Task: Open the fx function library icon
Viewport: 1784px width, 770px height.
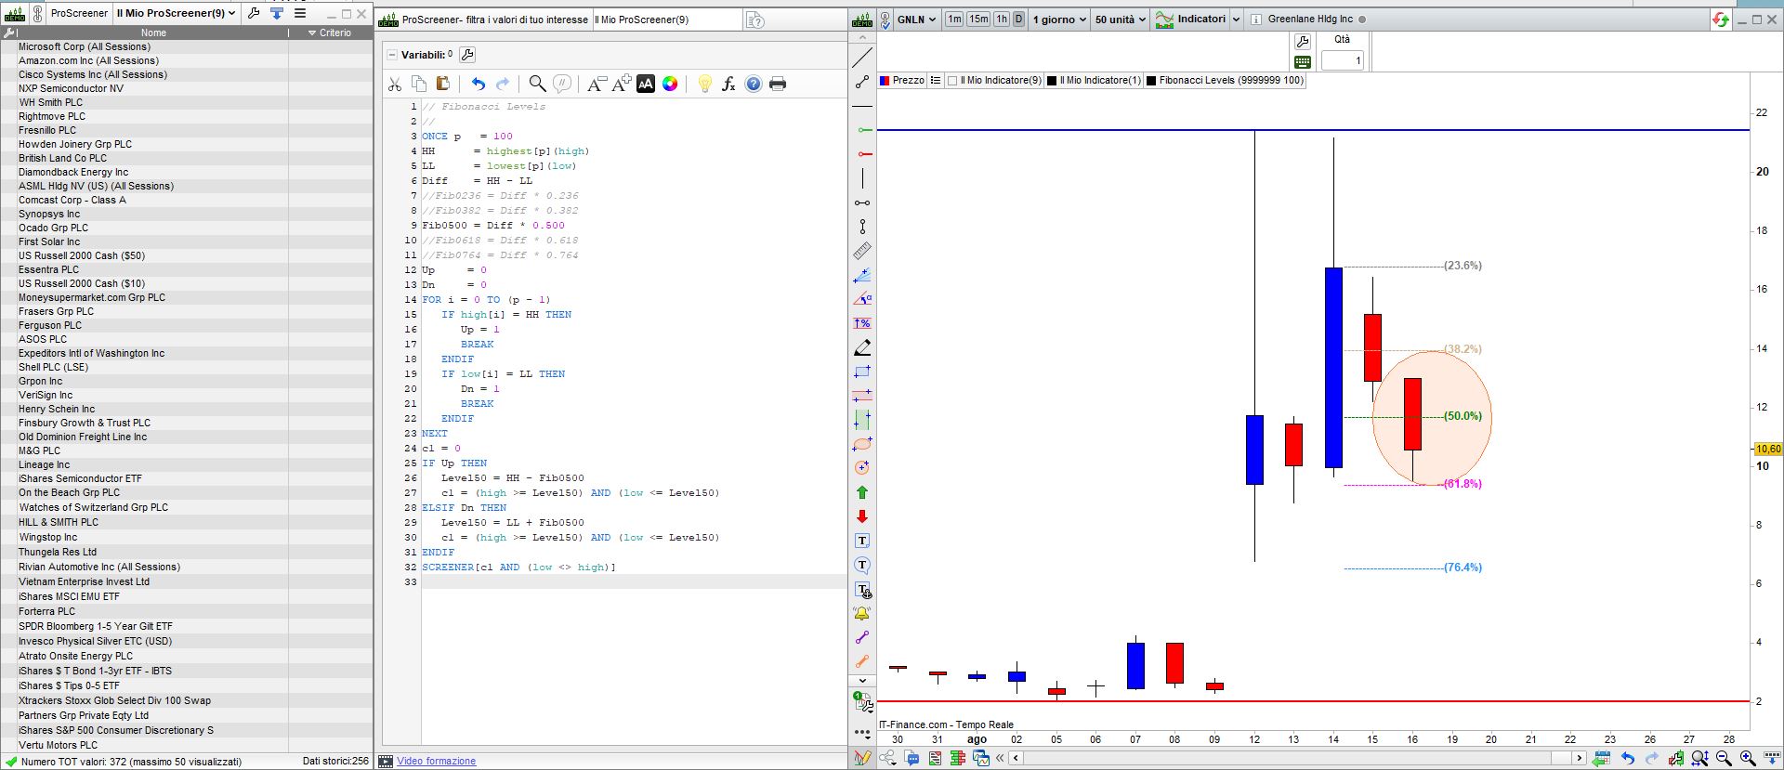Action: (x=728, y=85)
